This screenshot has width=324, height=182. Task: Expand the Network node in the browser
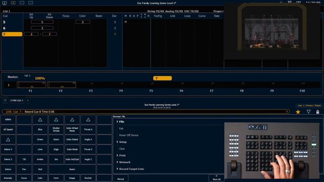click(x=117, y=162)
